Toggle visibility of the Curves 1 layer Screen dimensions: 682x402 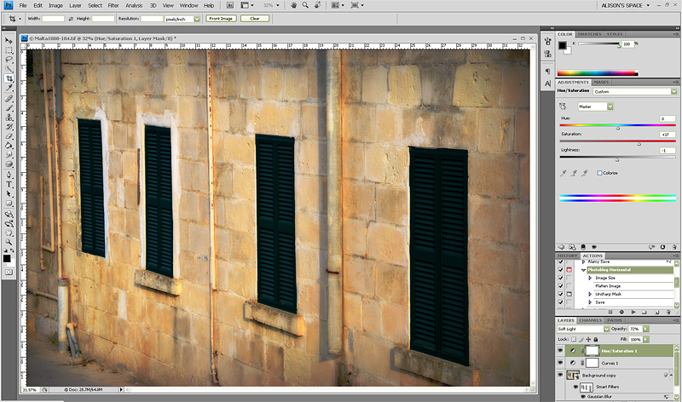560,362
